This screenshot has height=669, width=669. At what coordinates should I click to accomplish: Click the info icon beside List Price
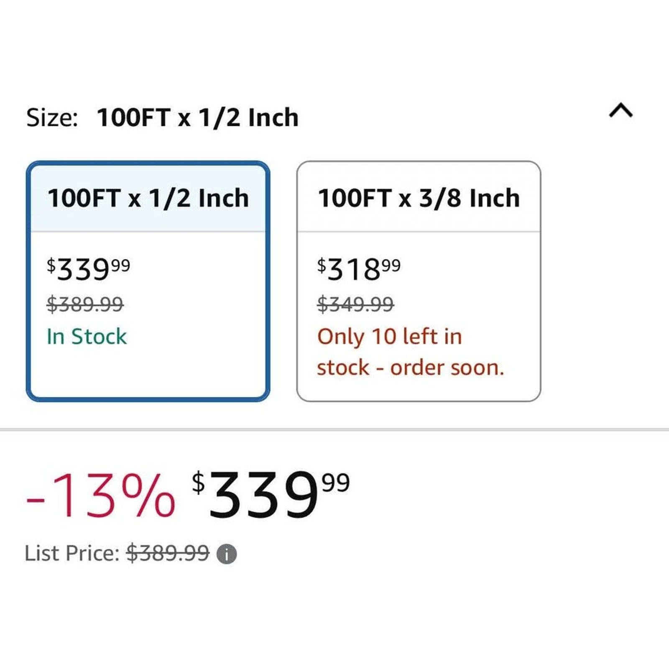pos(227,554)
